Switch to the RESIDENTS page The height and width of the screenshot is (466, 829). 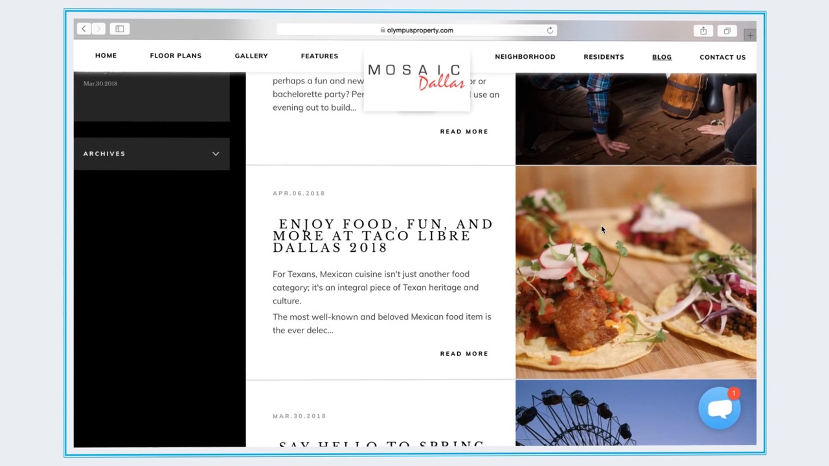pyautogui.click(x=604, y=56)
